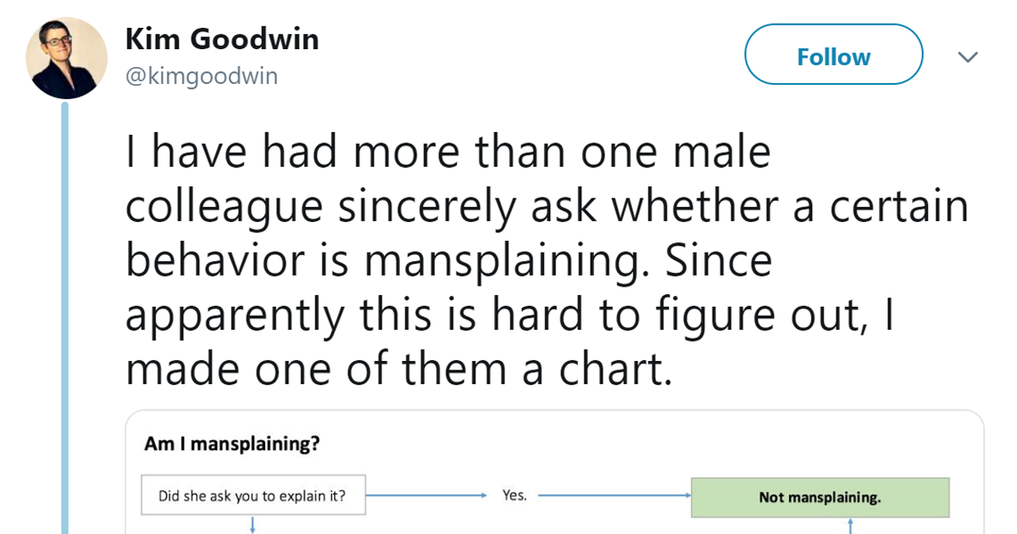
Task: Expand the dropdown arrow next to Follow
Action: point(969,56)
